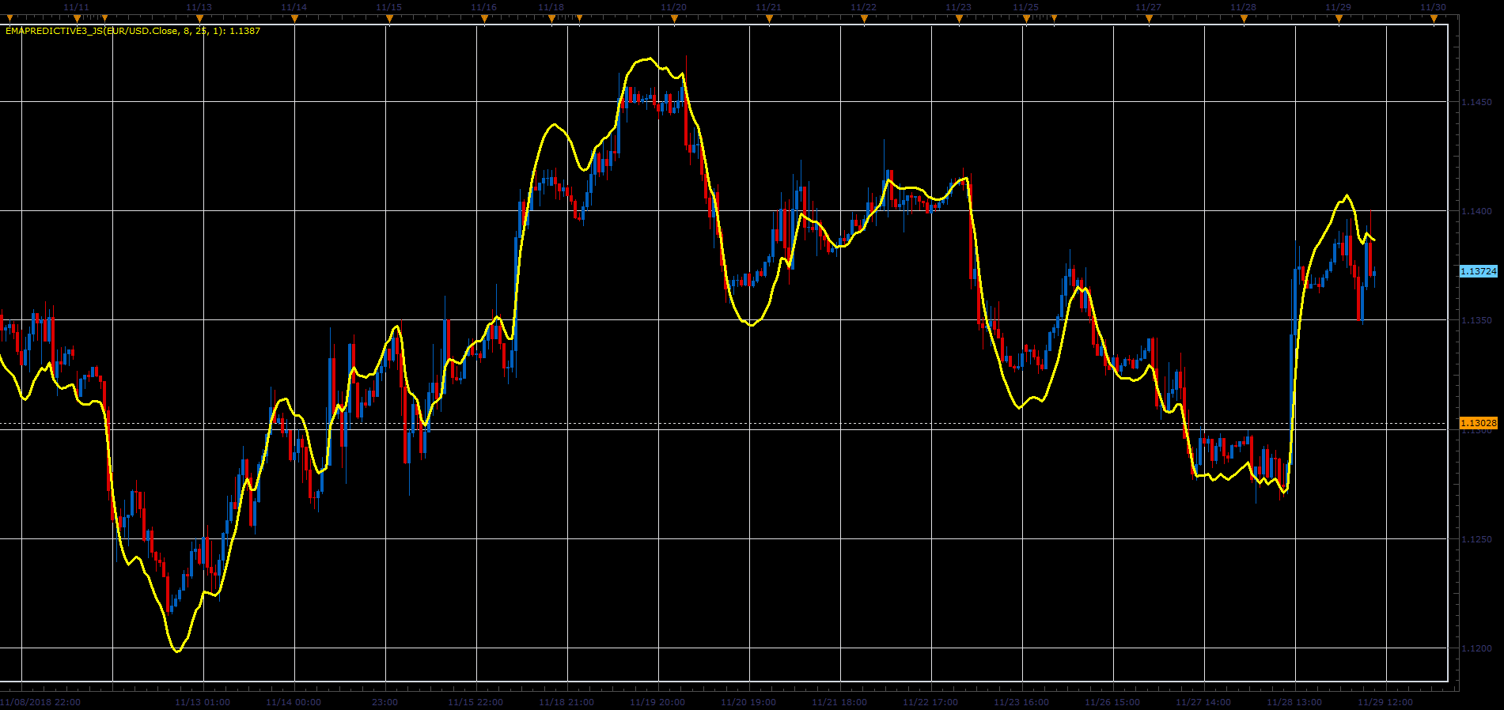Click the 1.1350 price axis label

(x=1476, y=320)
